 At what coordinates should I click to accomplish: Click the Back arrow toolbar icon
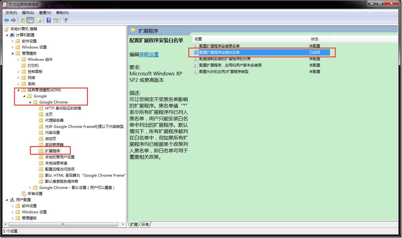coord(6,20)
